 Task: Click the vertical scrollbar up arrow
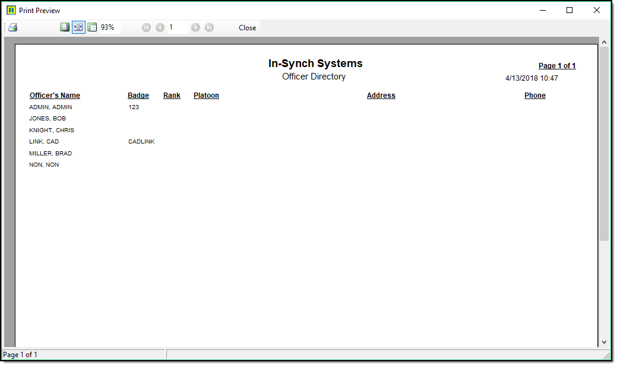tap(604, 43)
